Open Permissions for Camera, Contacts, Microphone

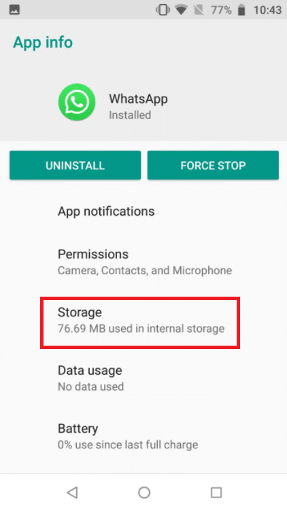pyautogui.click(x=143, y=262)
